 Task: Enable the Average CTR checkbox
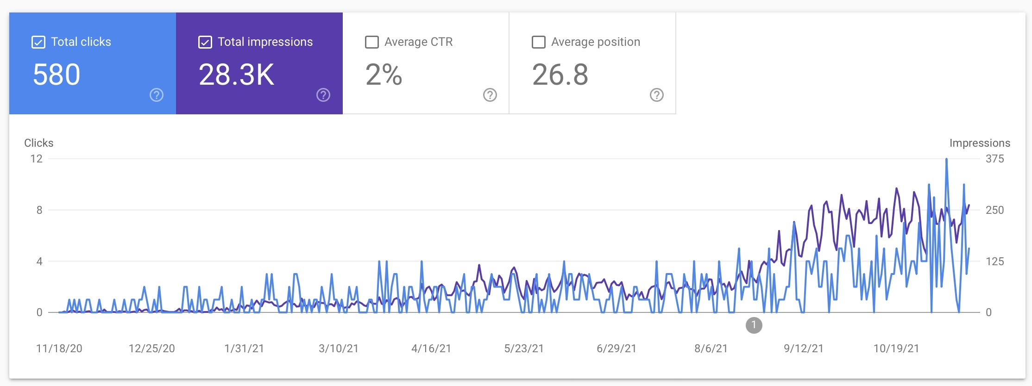coord(372,42)
